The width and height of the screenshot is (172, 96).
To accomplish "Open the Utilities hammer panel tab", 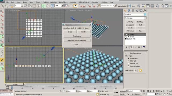I will coord(145,11).
